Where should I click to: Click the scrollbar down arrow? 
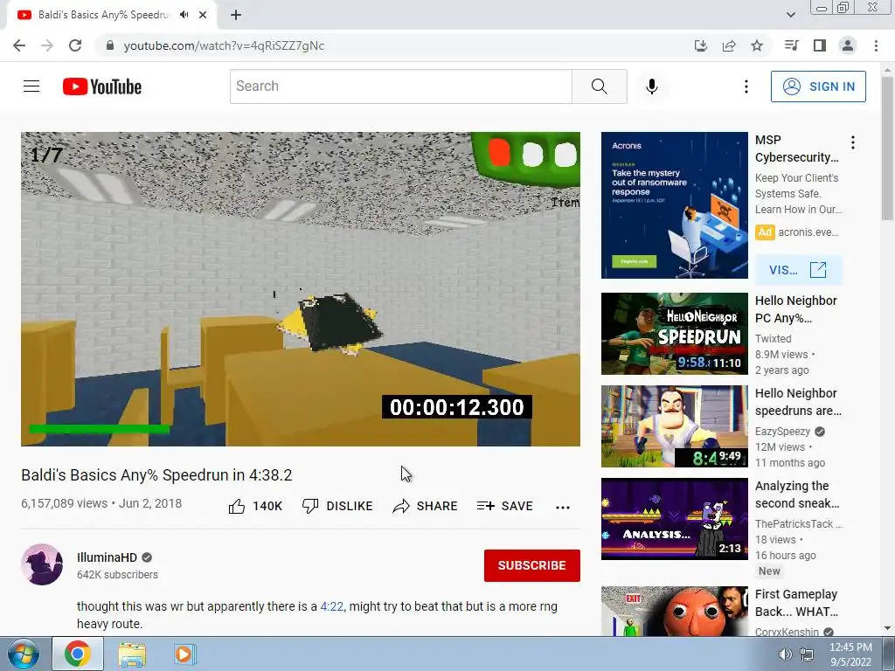click(887, 628)
